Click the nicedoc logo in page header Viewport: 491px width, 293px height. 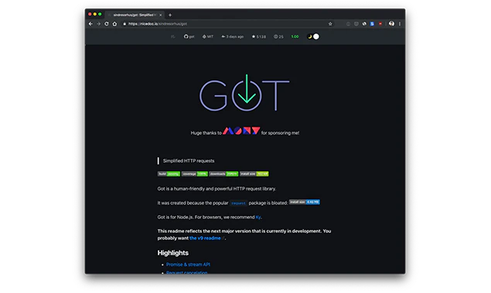tap(173, 36)
